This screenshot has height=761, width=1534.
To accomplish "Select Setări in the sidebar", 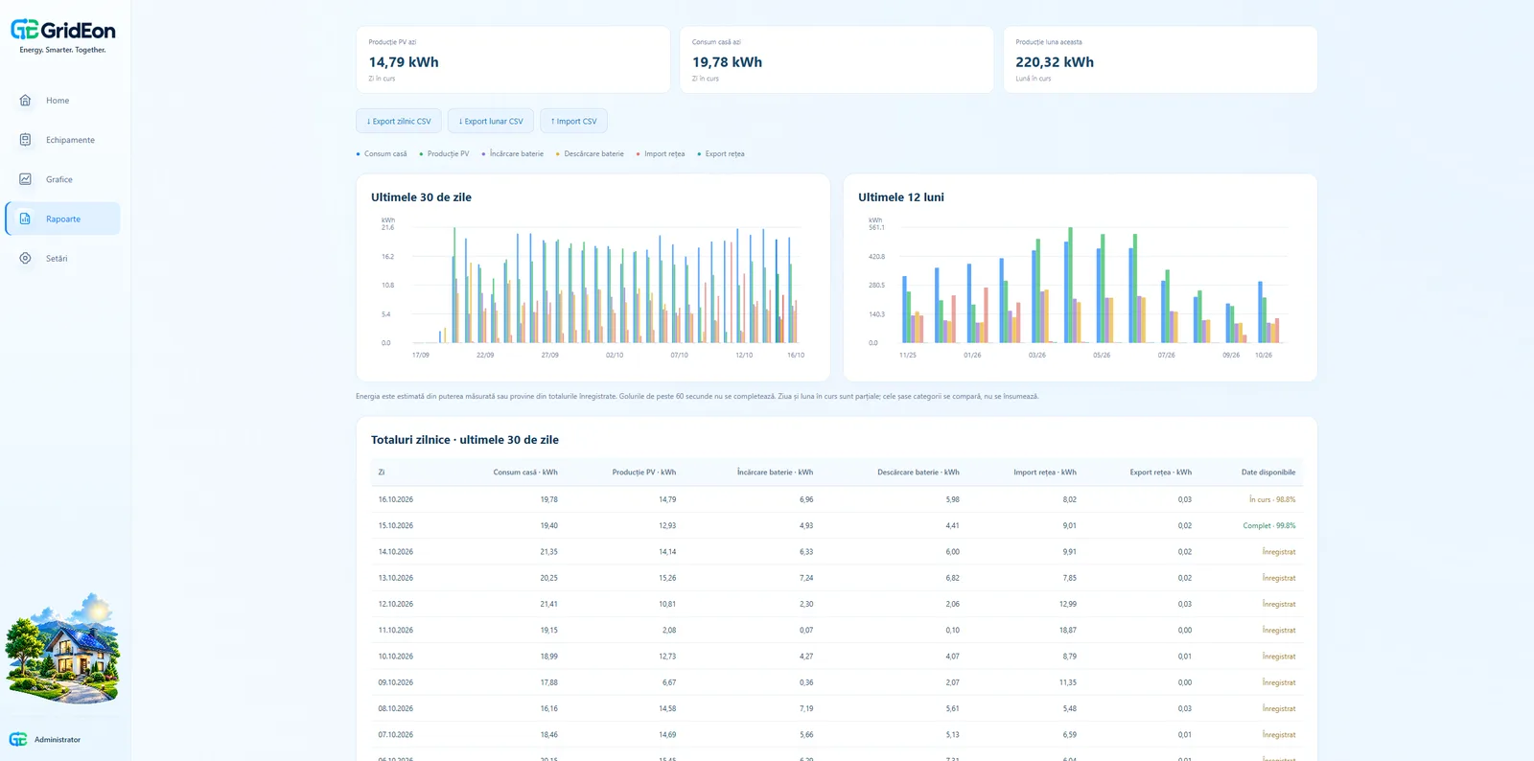I will tap(63, 259).
